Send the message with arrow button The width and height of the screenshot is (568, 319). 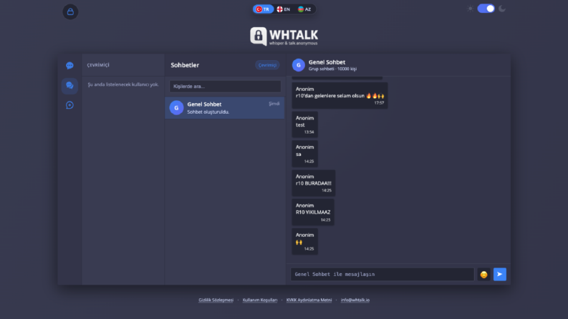pyautogui.click(x=499, y=274)
